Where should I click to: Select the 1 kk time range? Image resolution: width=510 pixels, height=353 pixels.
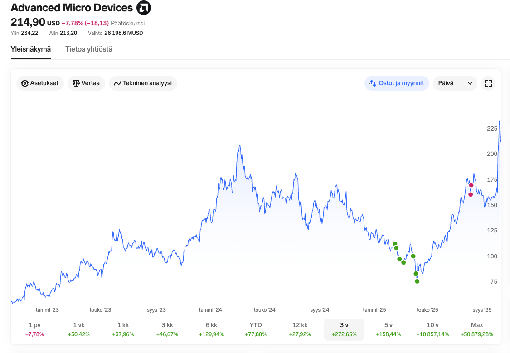(x=123, y=329)
